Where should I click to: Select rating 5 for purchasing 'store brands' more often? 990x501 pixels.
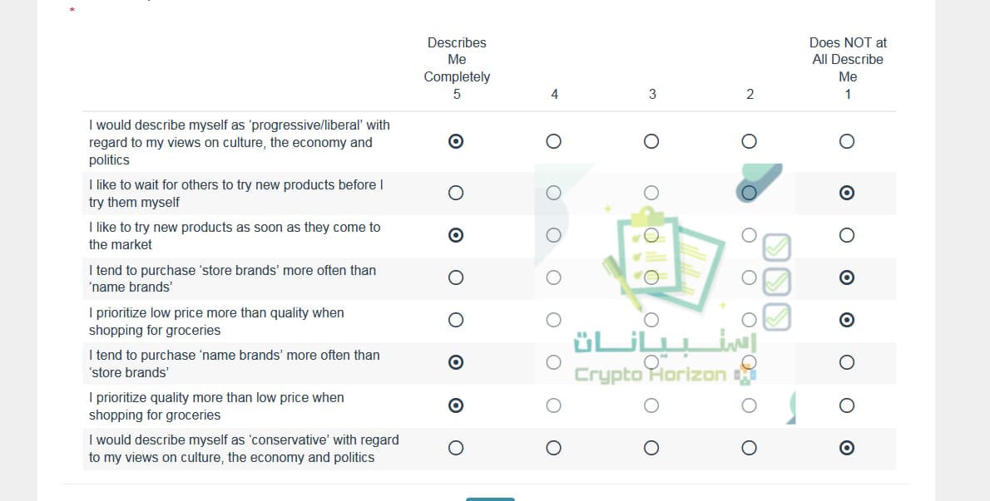(456, 278)
